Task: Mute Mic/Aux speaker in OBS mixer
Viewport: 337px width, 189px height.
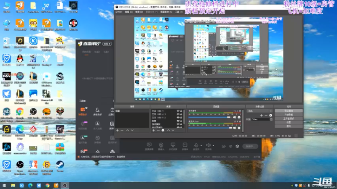Action: tap(235, 128)
